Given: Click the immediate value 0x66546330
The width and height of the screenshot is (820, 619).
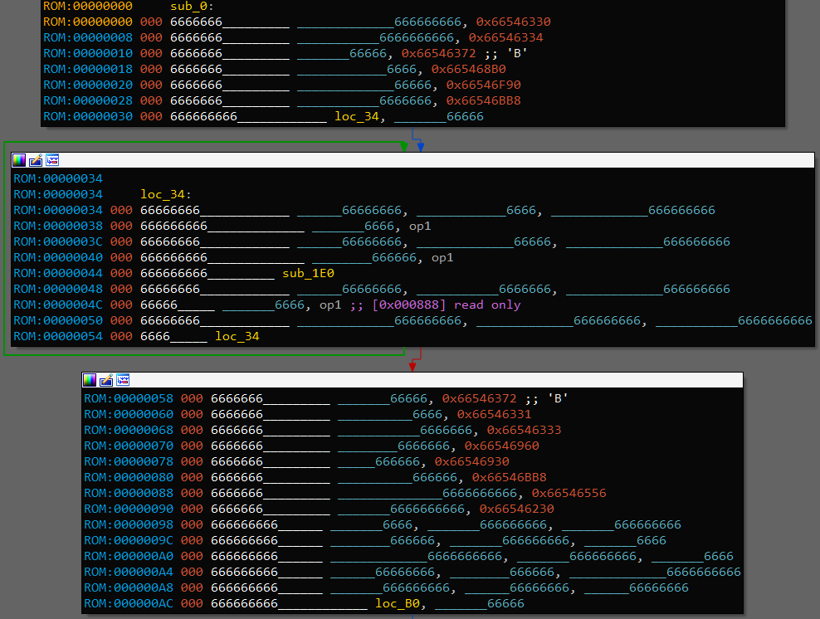Looking at the screenshot, I should coord(509,22).
